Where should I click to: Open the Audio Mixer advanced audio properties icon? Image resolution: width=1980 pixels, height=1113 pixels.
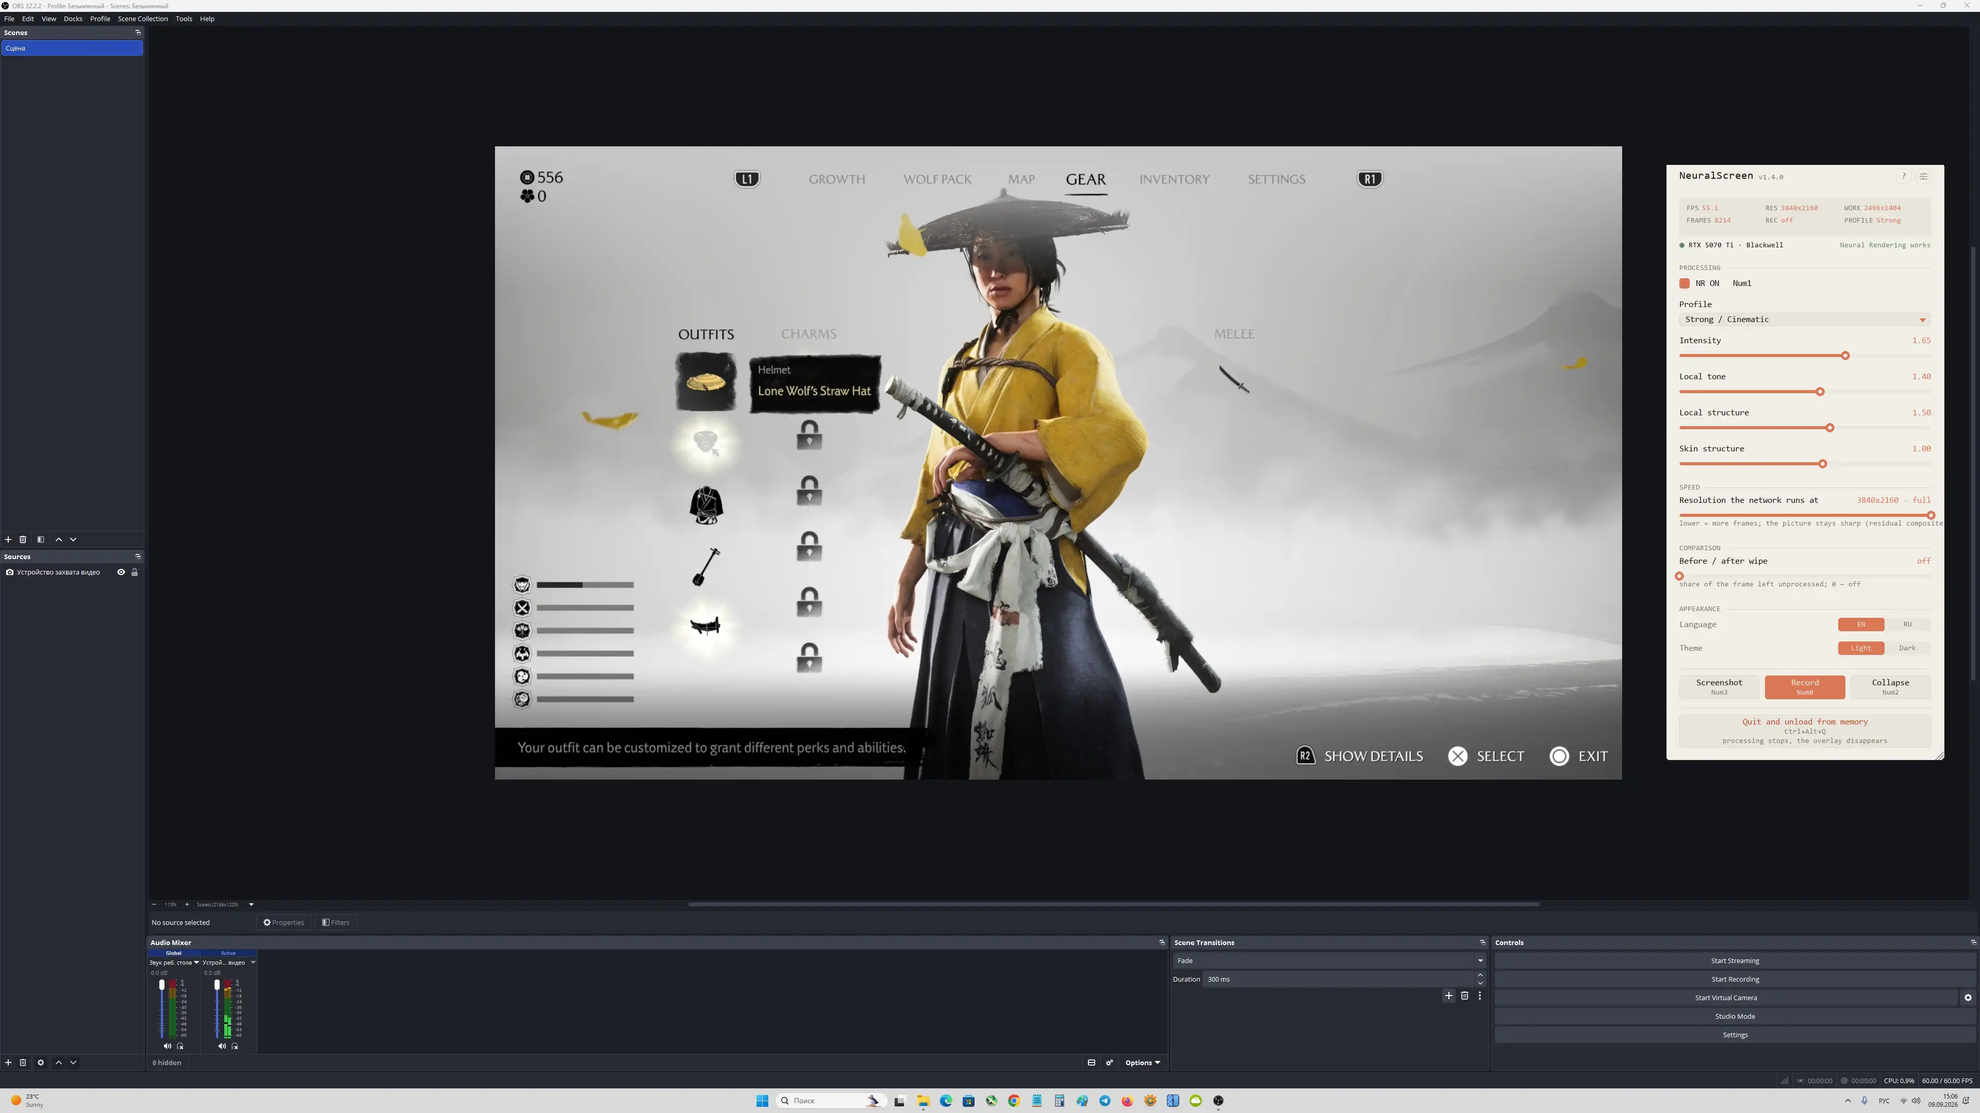point(1109,1063)
